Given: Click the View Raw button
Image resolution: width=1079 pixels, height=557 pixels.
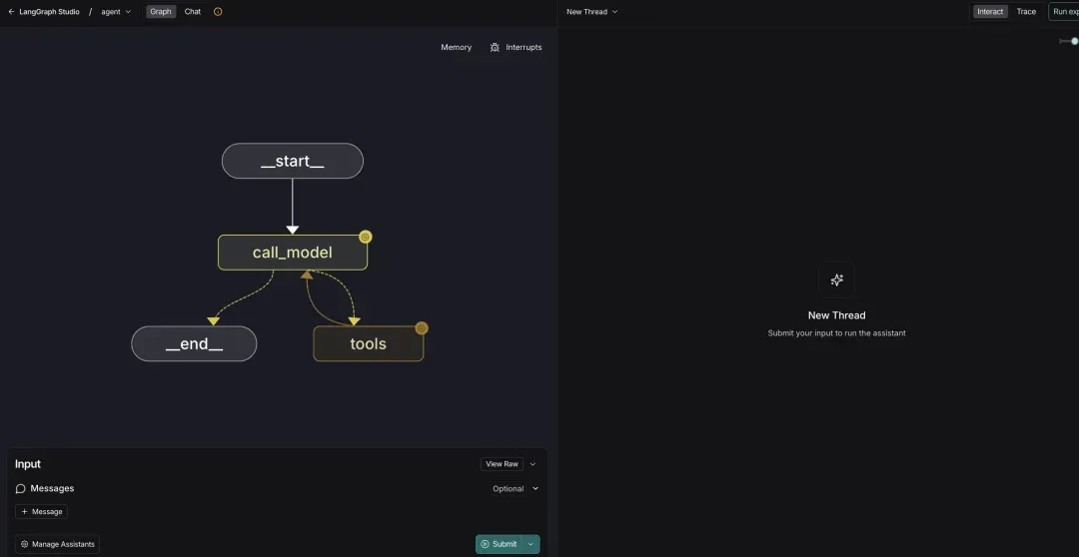Looking at the screenshot, I should coord(502,464).
